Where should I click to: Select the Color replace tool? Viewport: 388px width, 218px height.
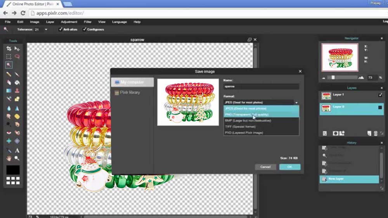pyautogui.click(x=9, y=99)
